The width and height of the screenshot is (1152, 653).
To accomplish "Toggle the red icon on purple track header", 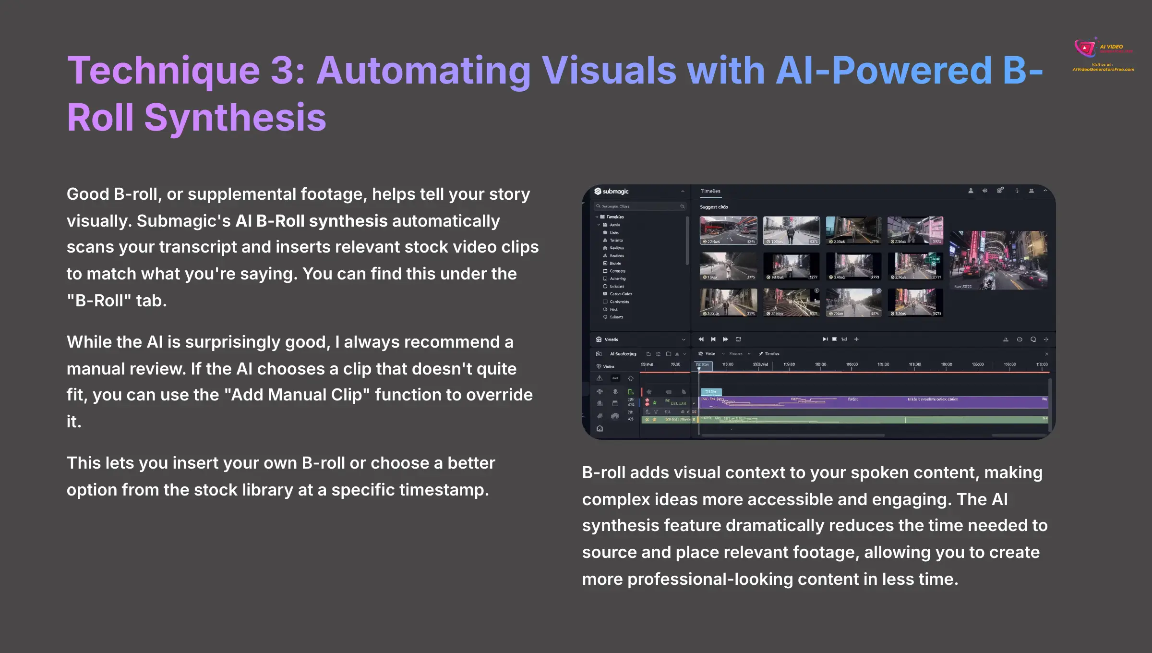I will pyautogui.click(x=647, y=401).
